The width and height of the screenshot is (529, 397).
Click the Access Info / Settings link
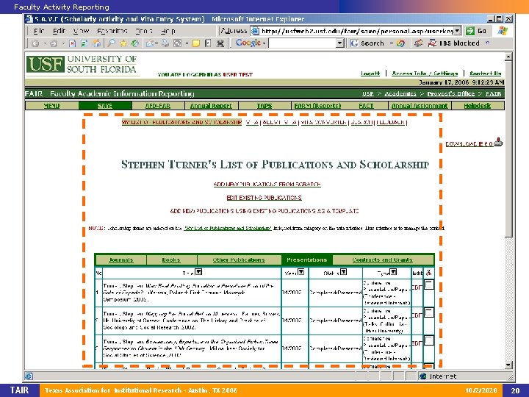[425, 74]
